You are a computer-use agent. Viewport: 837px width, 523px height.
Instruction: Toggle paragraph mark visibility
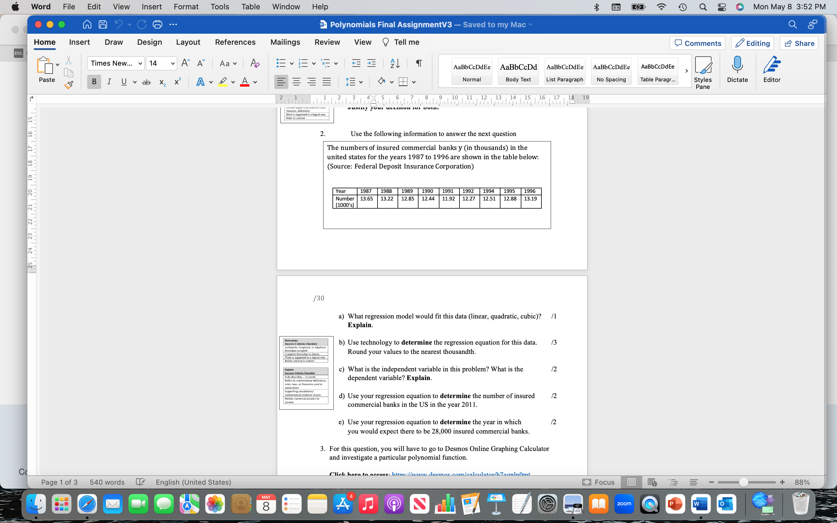418,63
